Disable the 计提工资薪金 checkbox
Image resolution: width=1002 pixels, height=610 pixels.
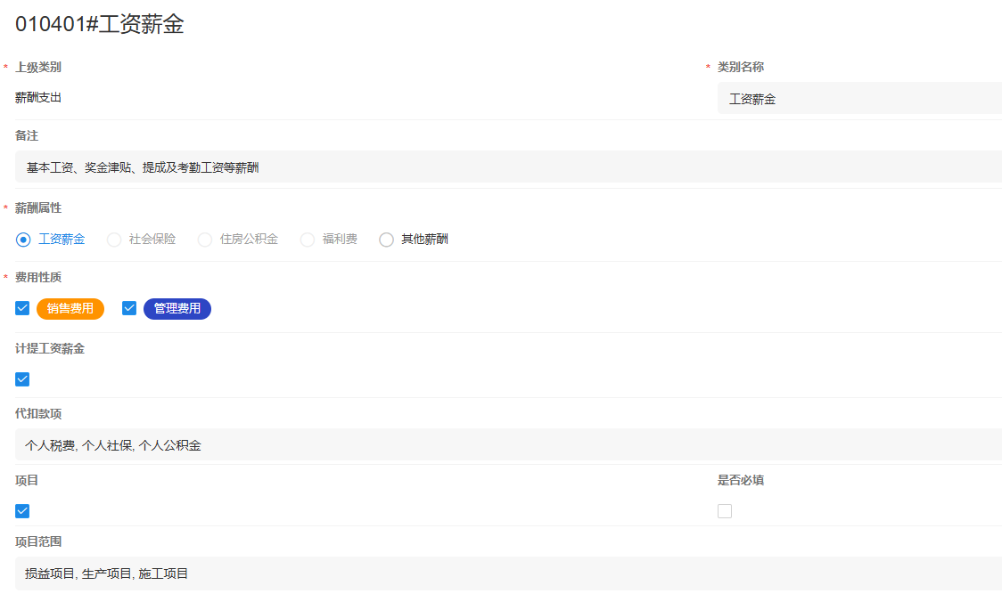(x=23, y=379)
